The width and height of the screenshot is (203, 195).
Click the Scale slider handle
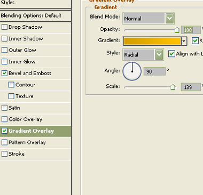coord(173,87)
